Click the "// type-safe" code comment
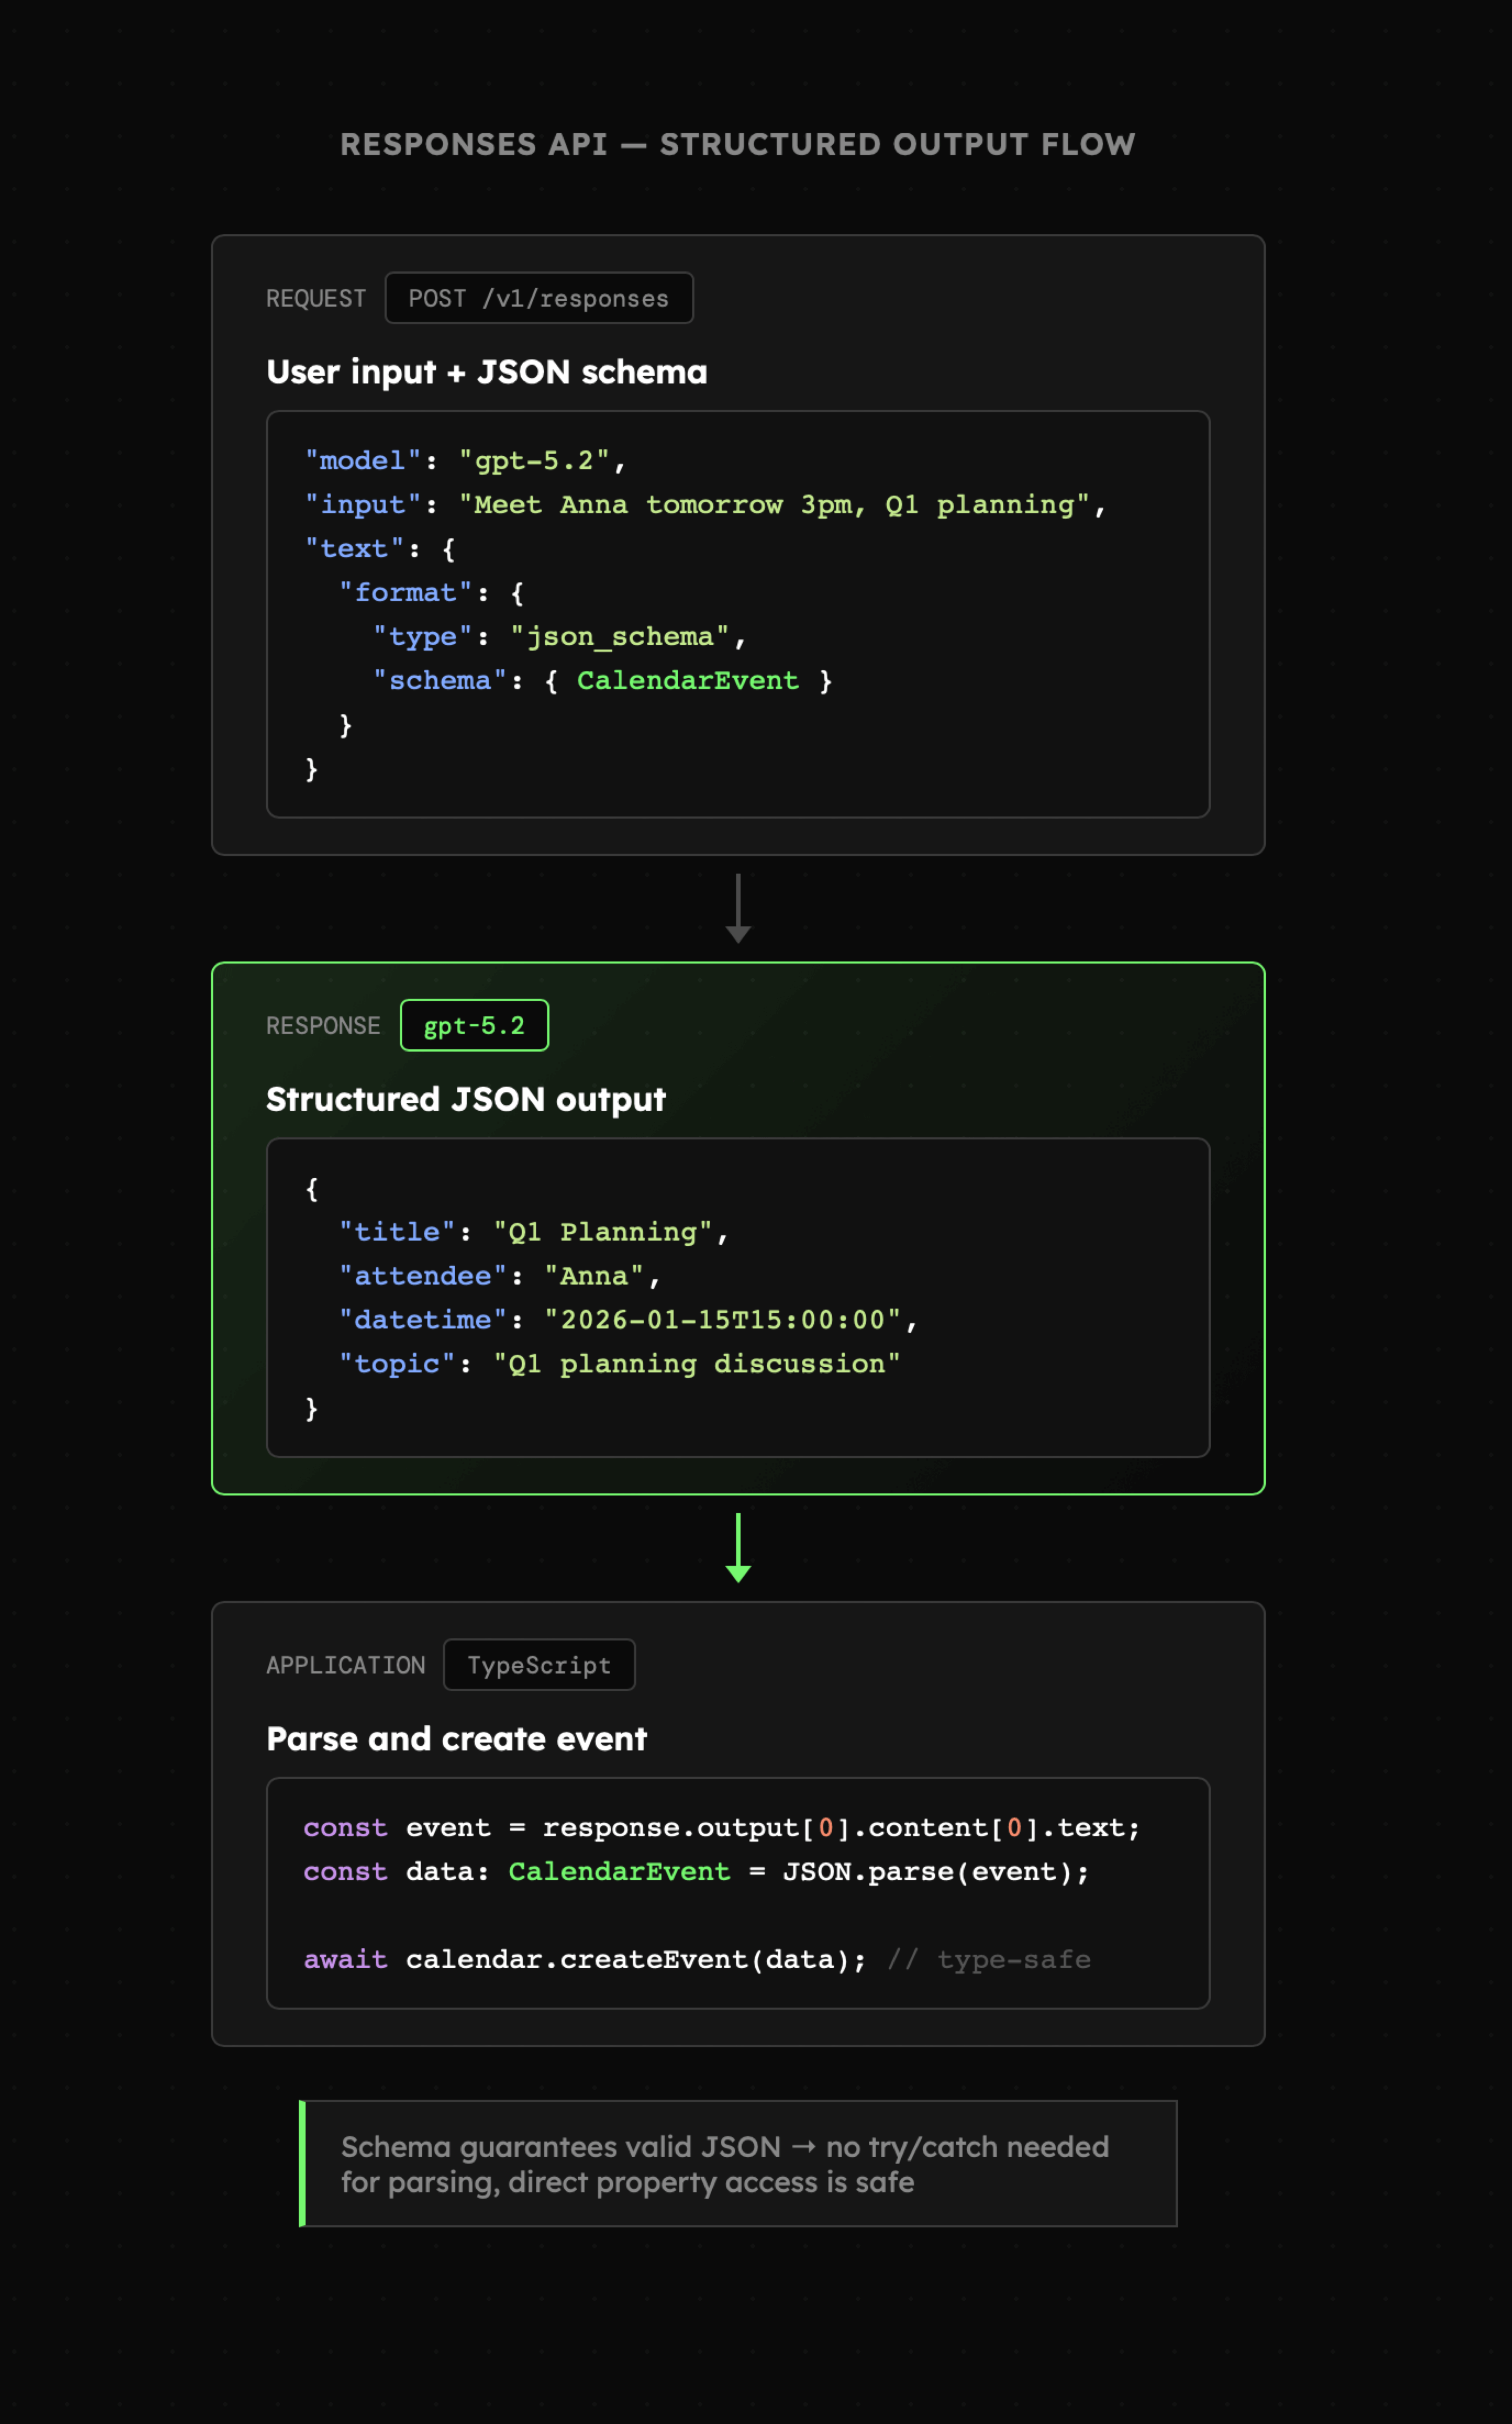1512x2424 pixels. pos(989,1960)
